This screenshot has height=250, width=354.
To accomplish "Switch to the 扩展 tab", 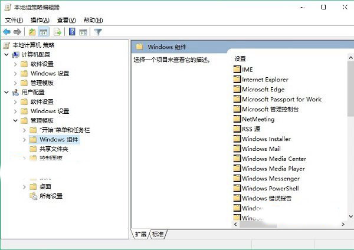I will [x=140, y=234].
